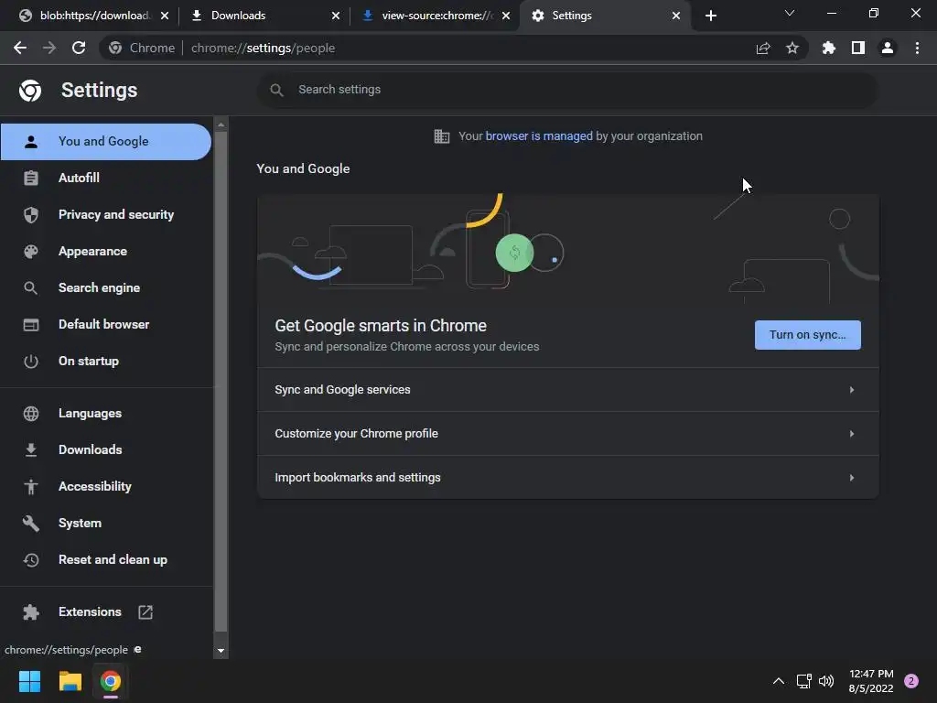Expand Import bookmarks and settings arrow
The width and height of the screenshot is (937, 703).
(x=852, y=478)
